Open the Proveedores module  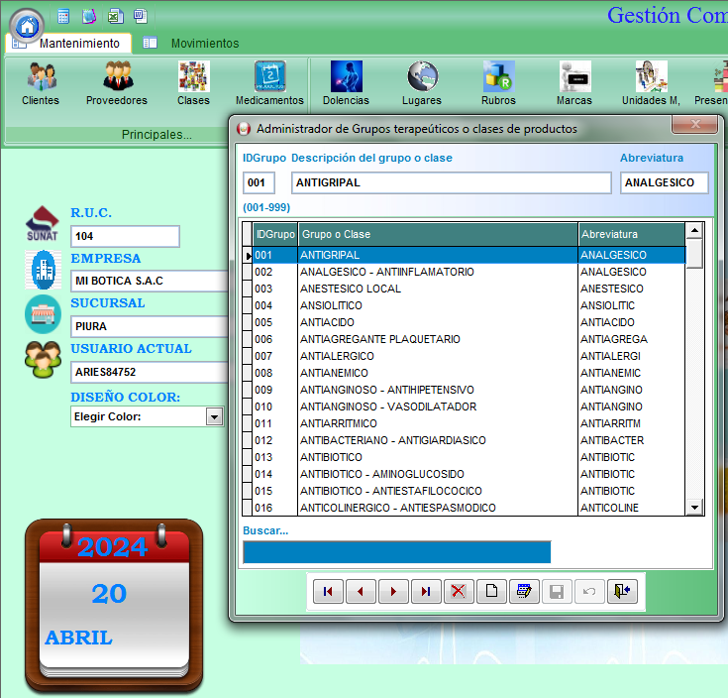coord(117,83)
